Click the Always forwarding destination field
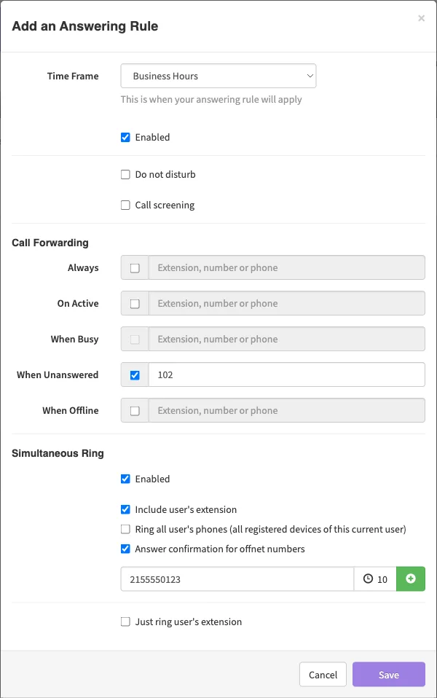 tap(286, 267)
